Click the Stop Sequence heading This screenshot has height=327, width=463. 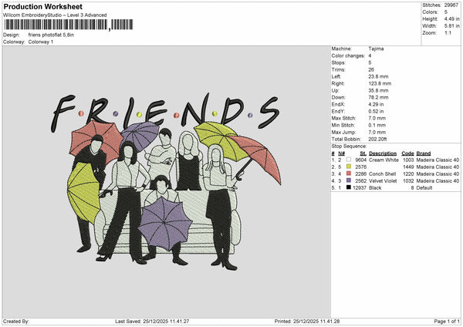click(x=349, y=146)
